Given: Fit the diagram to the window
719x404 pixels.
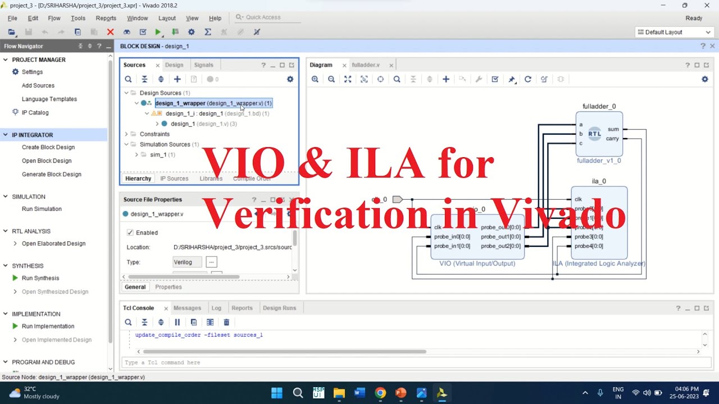Looking at the screenshot, I should [x=348, y=79].
